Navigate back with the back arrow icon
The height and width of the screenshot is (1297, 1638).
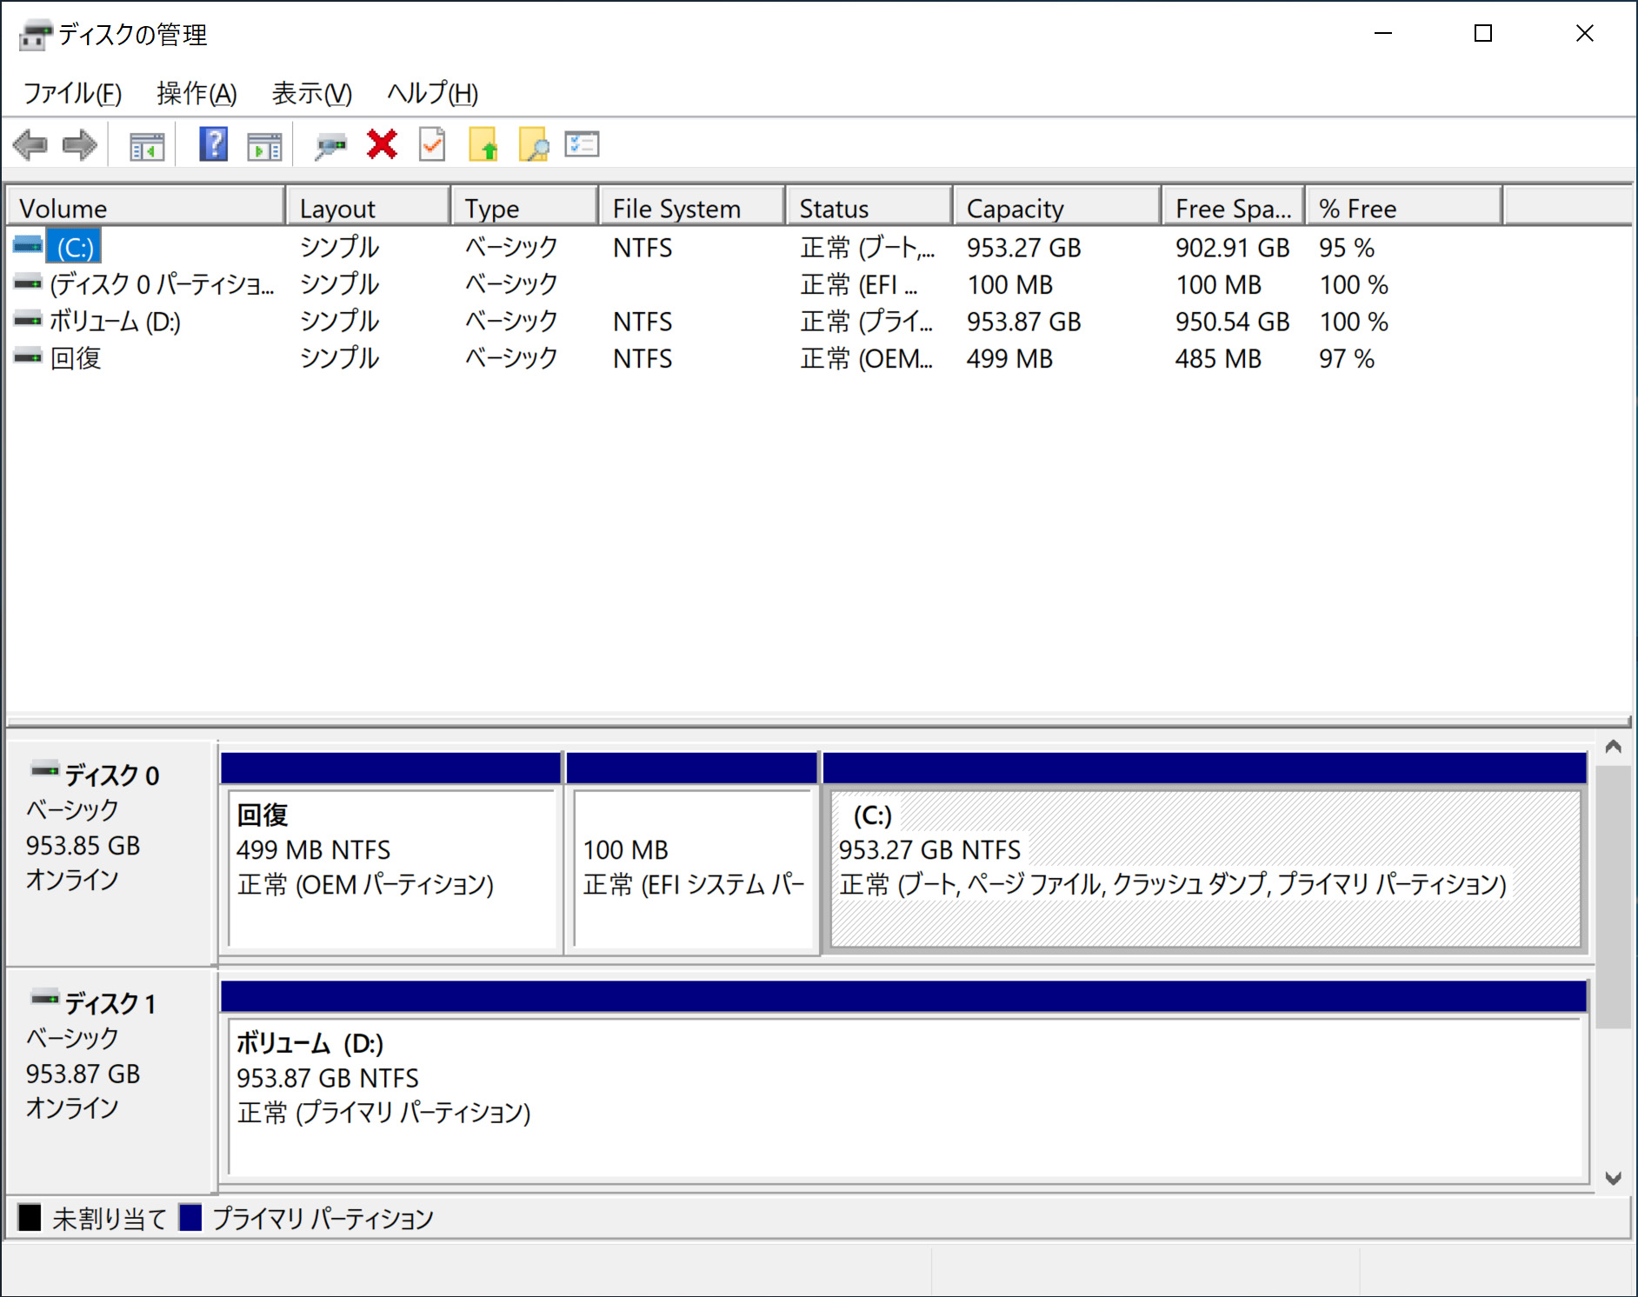pyautogui.click(x=30, y=144)
